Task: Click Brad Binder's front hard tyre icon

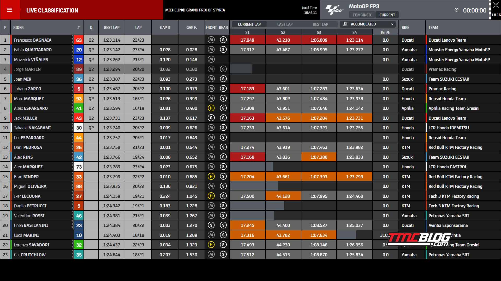Action: coord(211,176)
